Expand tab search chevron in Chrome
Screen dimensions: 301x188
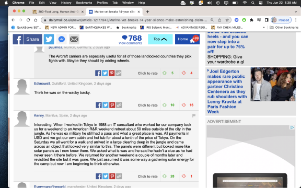tap(296, 11)
